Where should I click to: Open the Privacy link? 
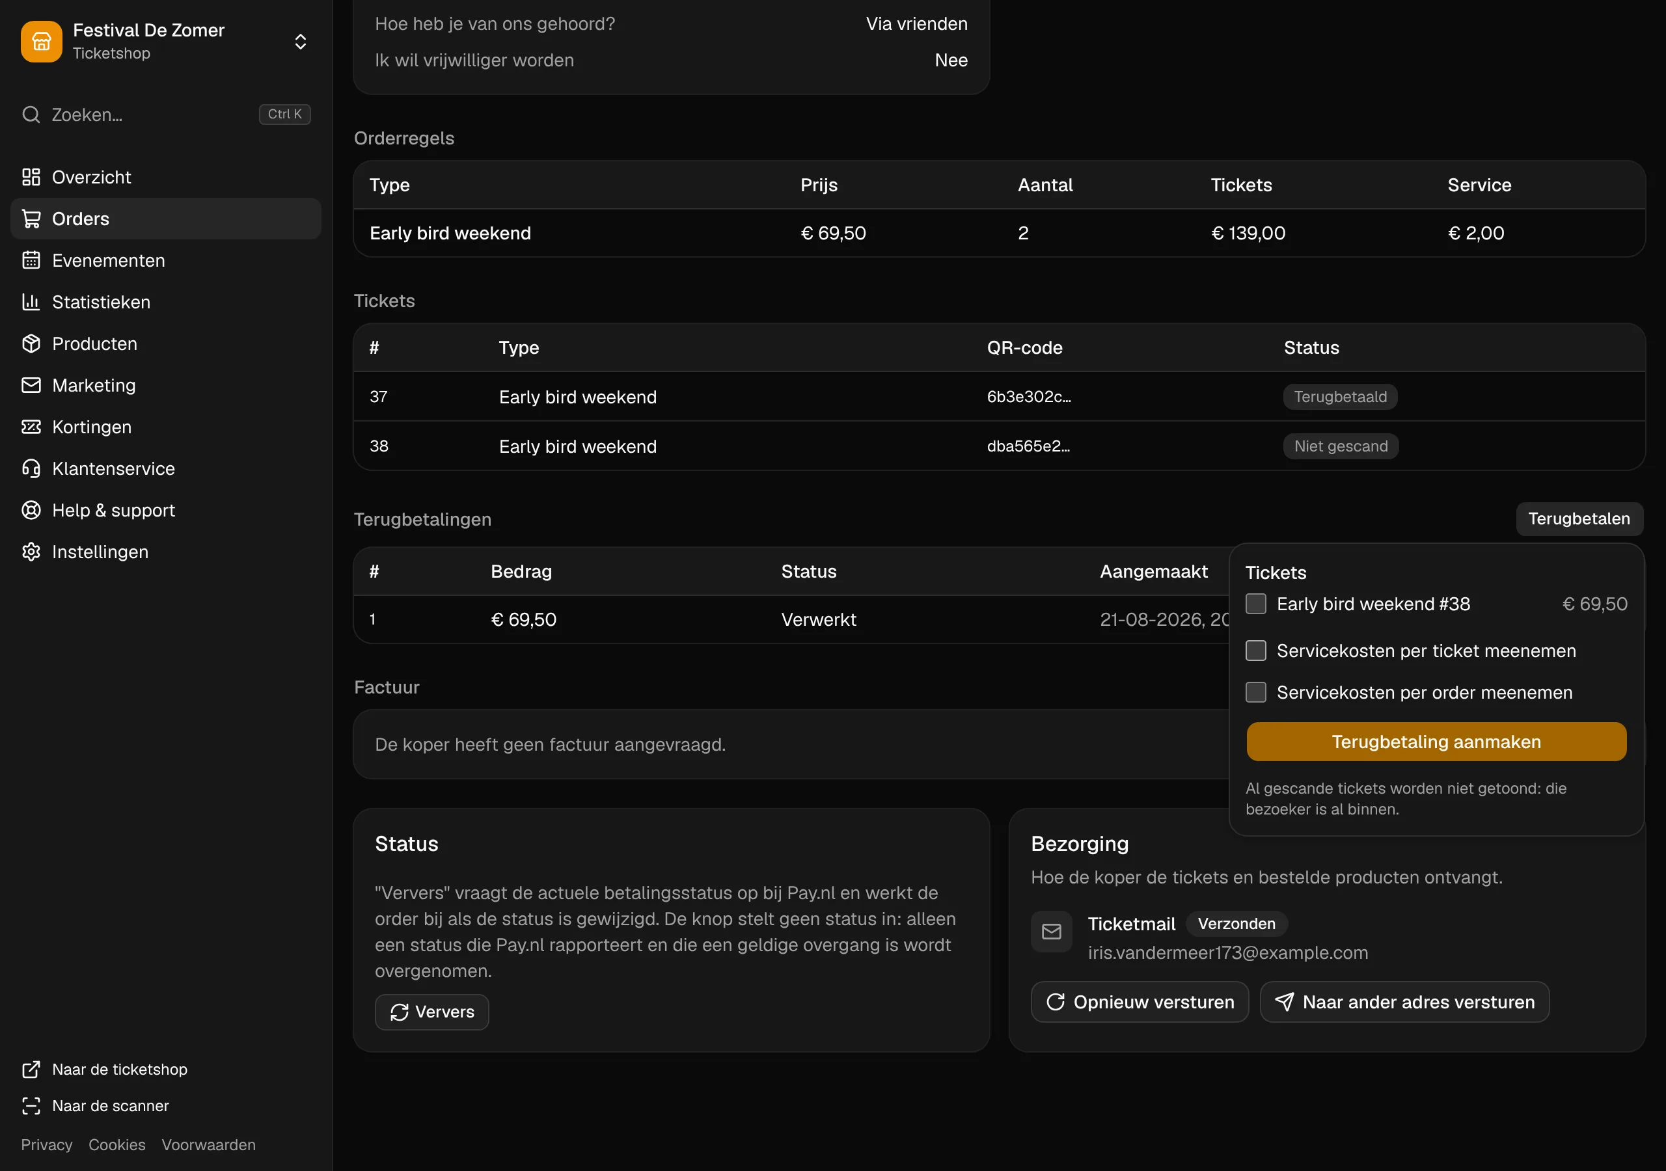click(x=46, y=1145)
